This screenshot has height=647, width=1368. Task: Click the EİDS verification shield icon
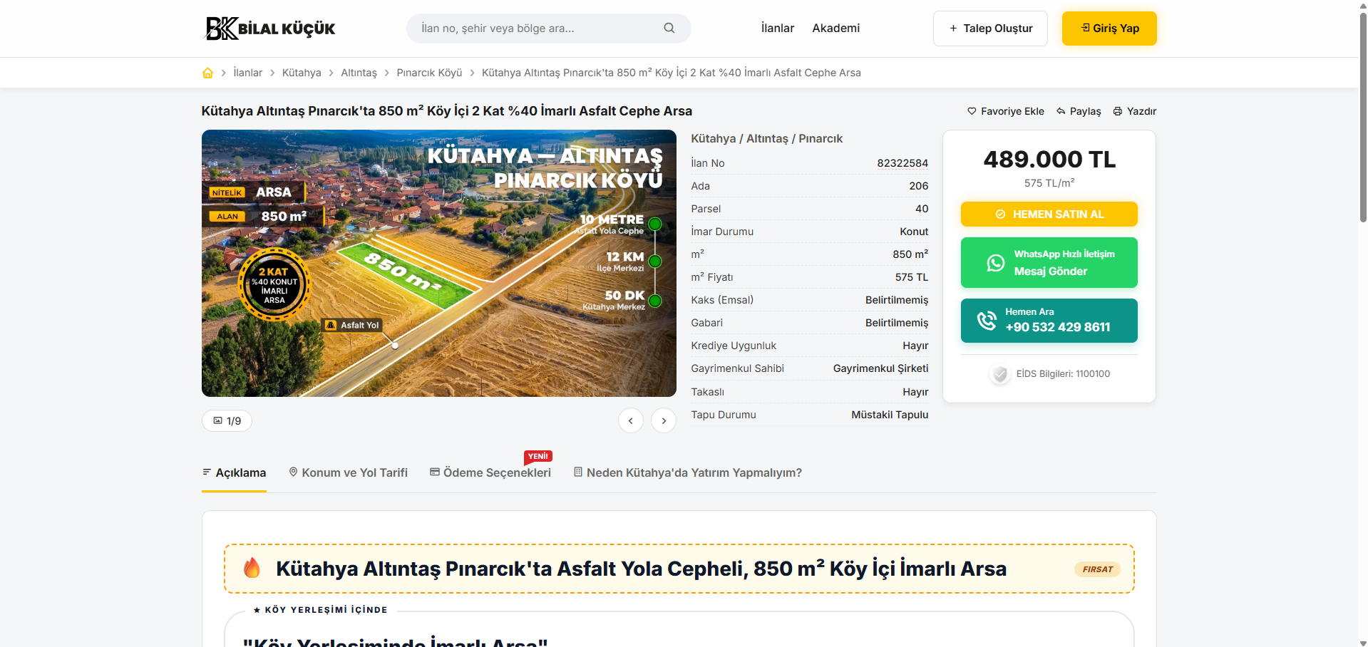(x=1000, y=374)
